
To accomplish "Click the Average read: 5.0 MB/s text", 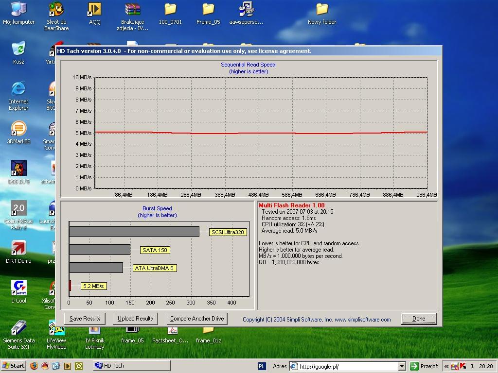I will coord(289,231).
